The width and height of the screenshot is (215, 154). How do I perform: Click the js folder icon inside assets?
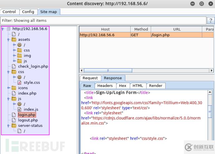coord(20,61)
